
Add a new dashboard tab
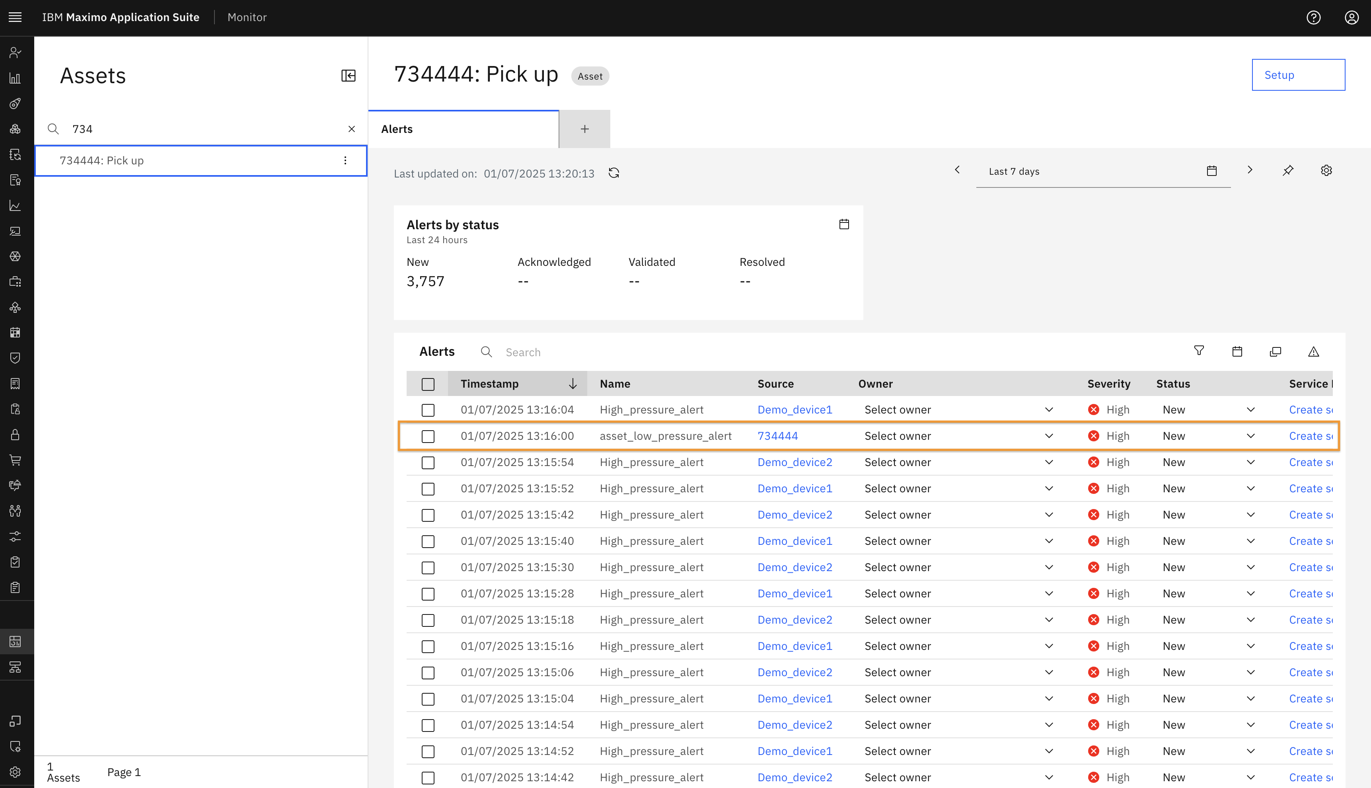(584, 129)
